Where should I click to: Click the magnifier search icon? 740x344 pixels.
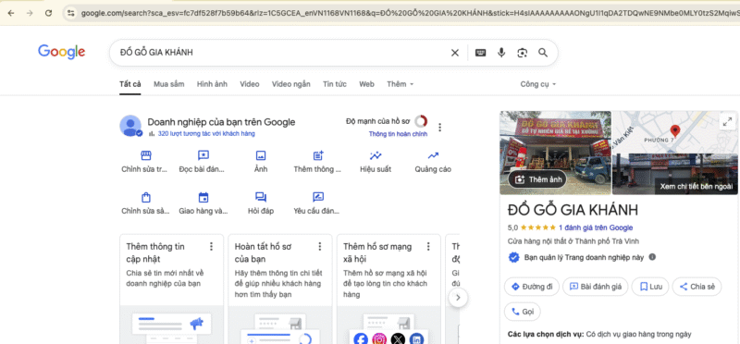point(543,53)
